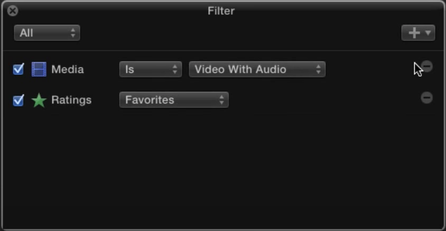Viewport: 446px width, 231px height.
Task: Click the film strip Media icon
Action: point(39,69)
